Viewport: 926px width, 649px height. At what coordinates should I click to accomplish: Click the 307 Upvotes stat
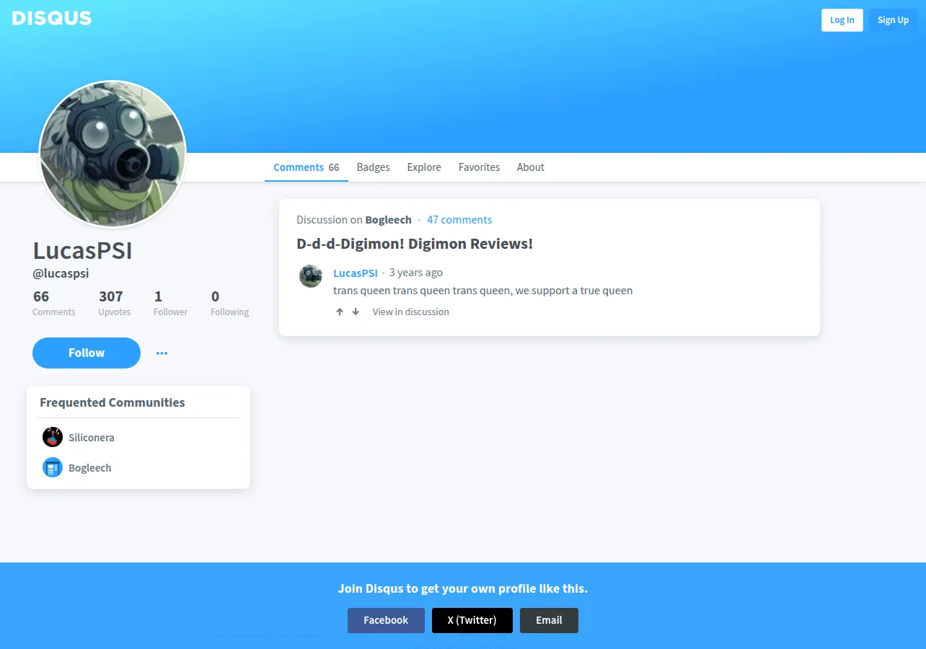pyautogui.click(x=115, y=303)
